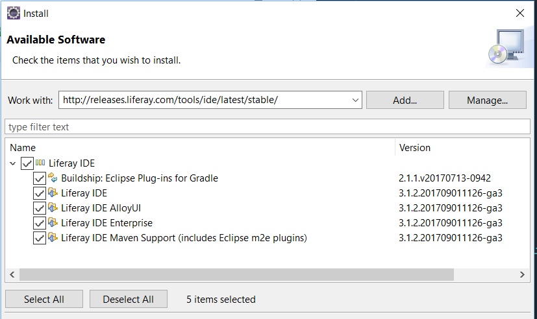Click the Select All button
Viewport: 537px width, 319px height.
tap(44, 299)
